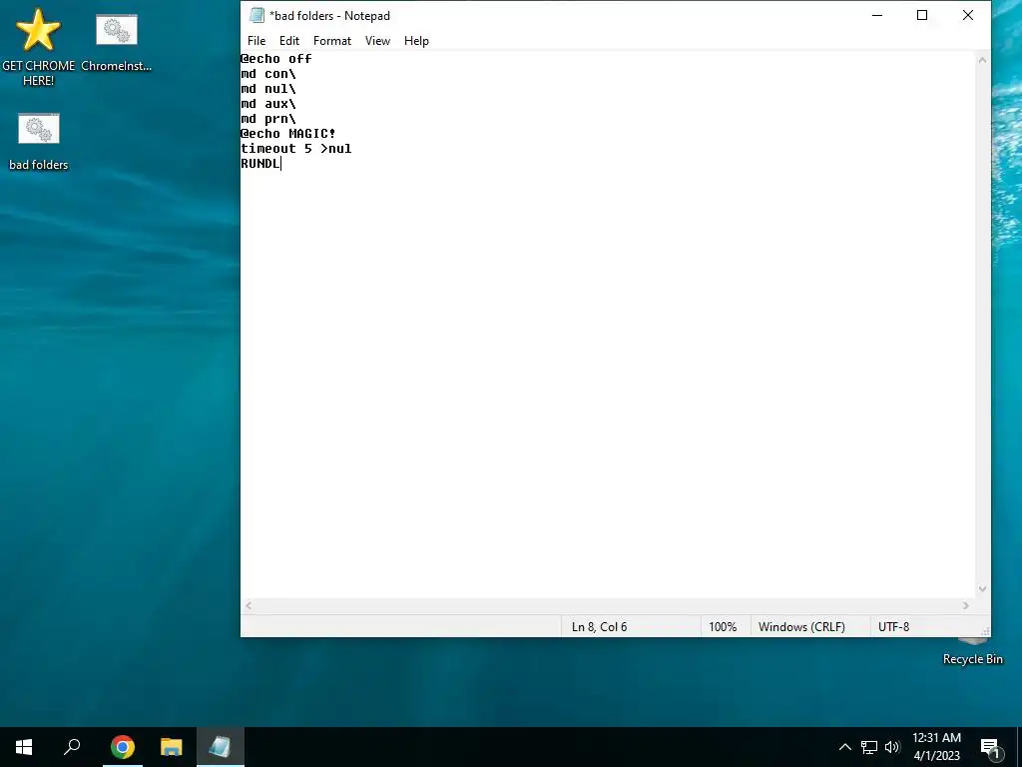Click 'Ln 8, Col 6' in status bar

599,627
